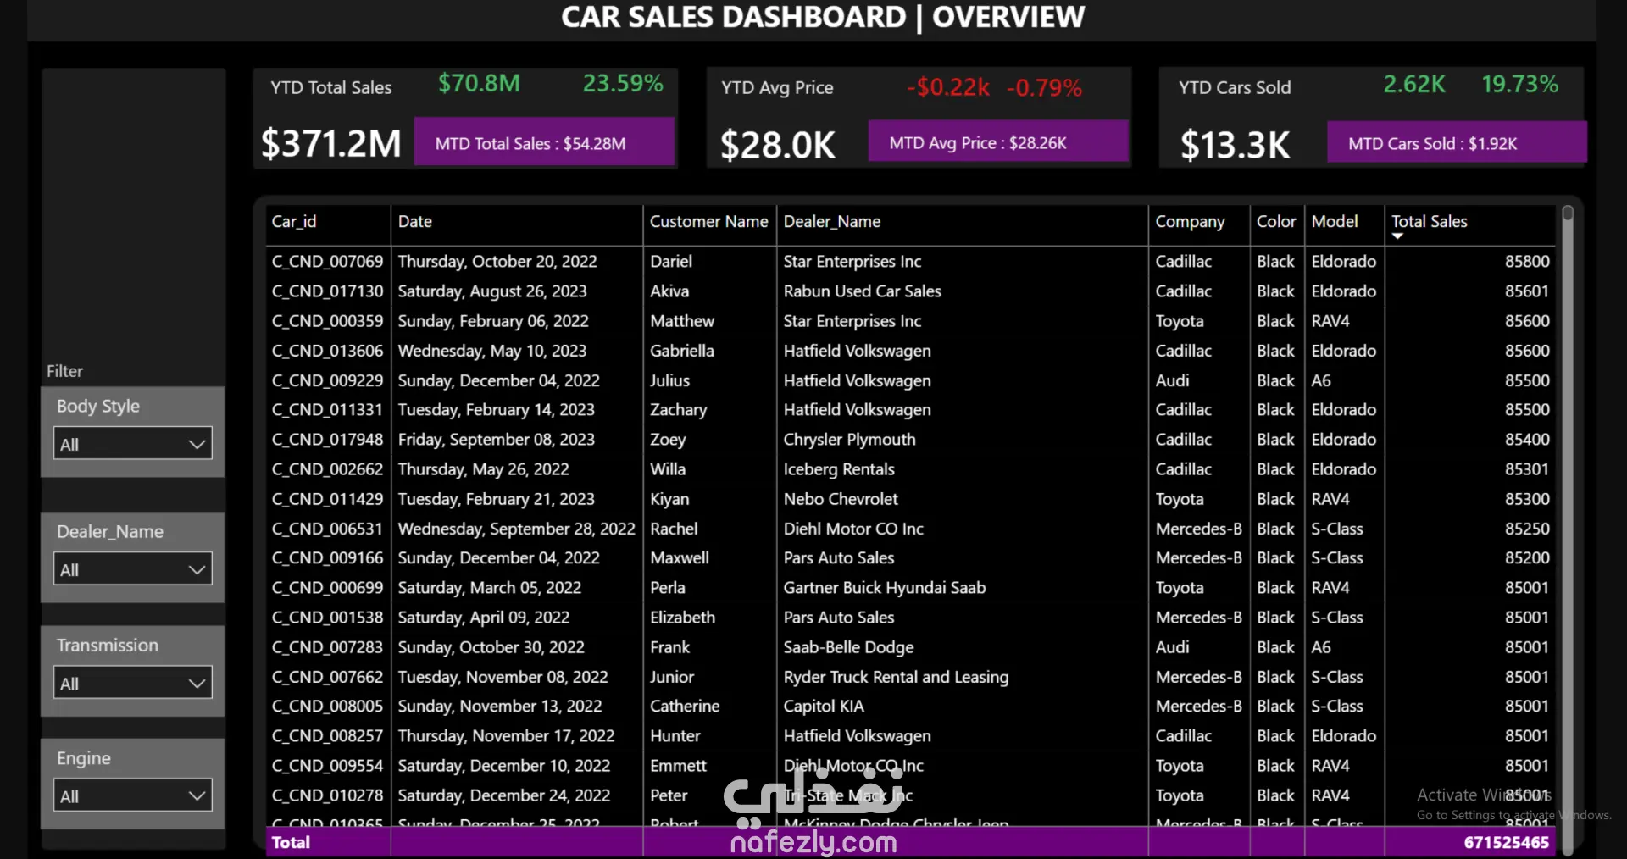Click dealer Saab-Belle Dodge

click(x=848, y=647)
